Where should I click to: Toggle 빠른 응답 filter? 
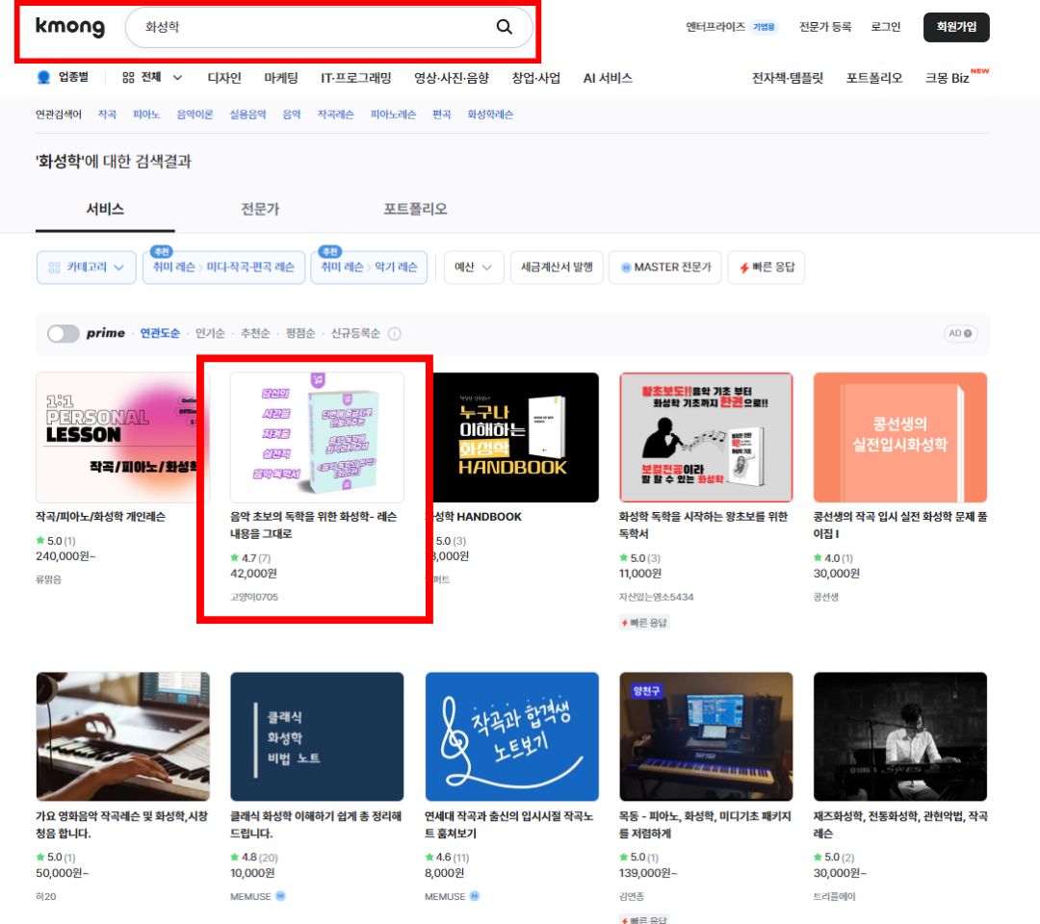click(767, 268)
